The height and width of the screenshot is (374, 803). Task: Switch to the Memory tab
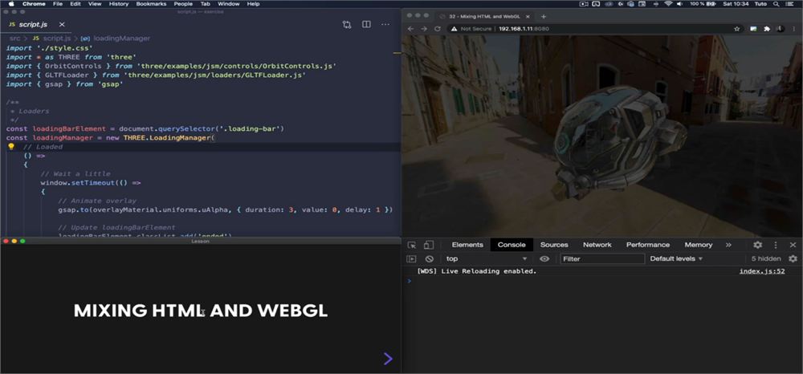click(x=699, y=245)
